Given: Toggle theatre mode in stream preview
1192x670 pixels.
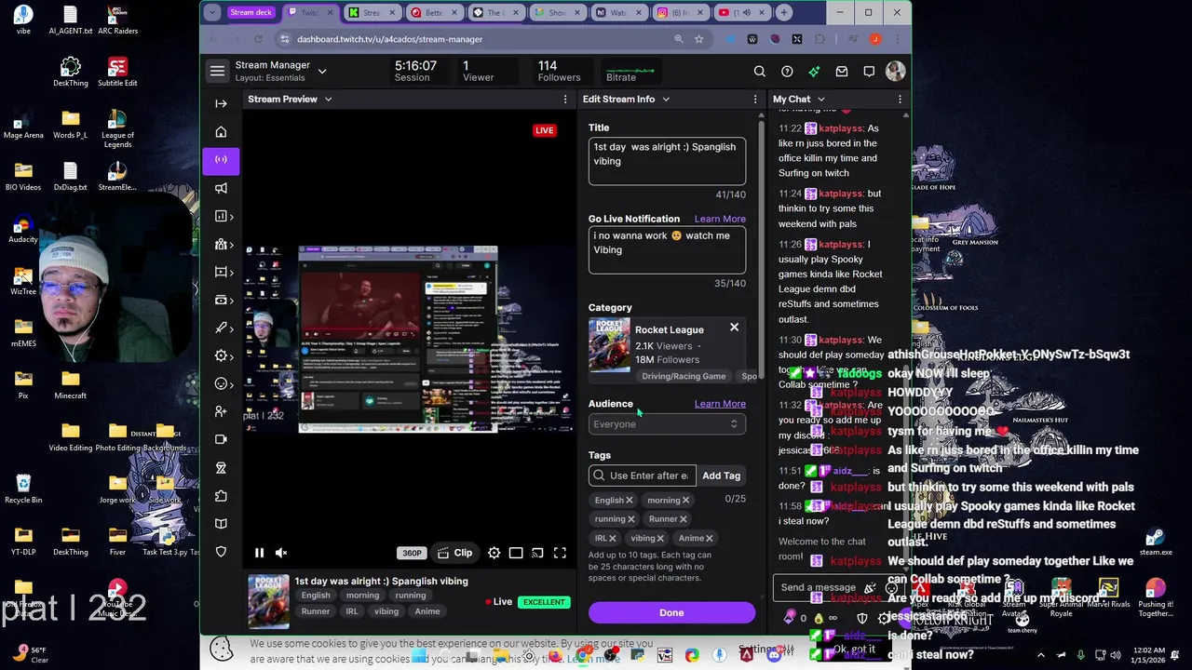Looking at the screenshot, I should (x=516, y=553).
